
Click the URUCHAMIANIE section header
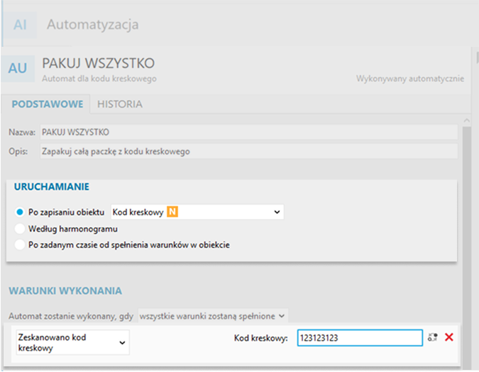click(x=52, y=186)
